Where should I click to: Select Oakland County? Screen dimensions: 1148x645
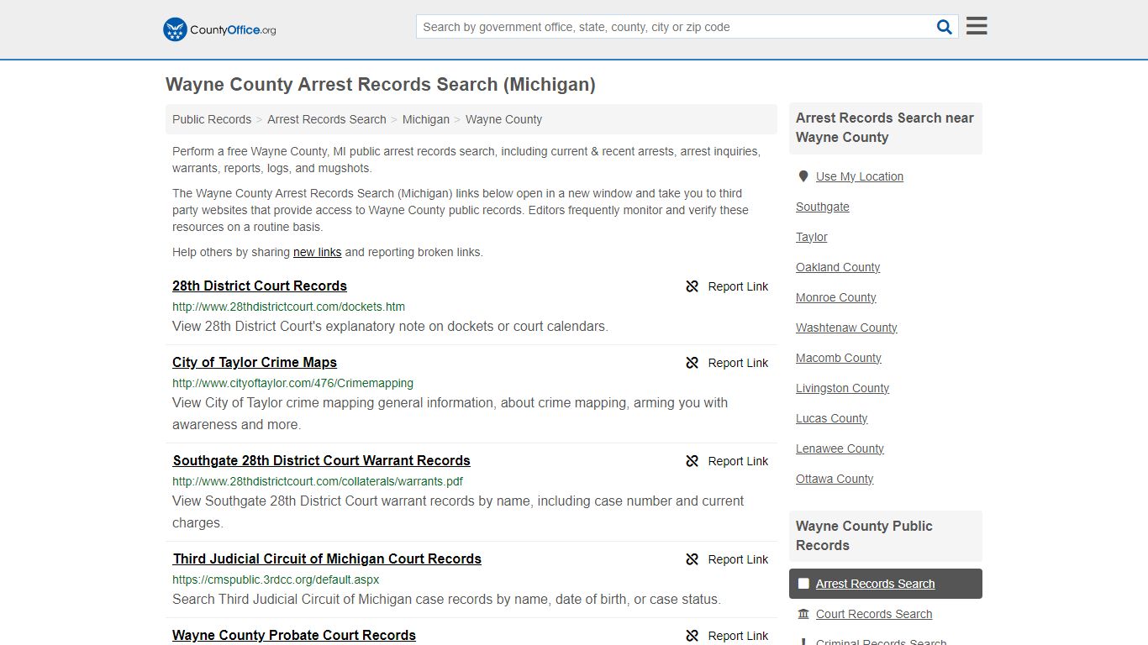click(838, 267)
